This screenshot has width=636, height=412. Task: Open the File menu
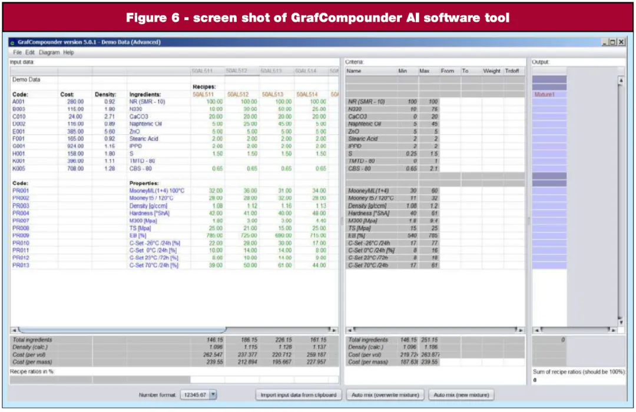click(17, 52)
